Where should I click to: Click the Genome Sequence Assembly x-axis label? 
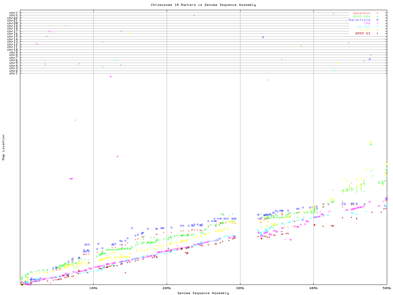(203, 293)
